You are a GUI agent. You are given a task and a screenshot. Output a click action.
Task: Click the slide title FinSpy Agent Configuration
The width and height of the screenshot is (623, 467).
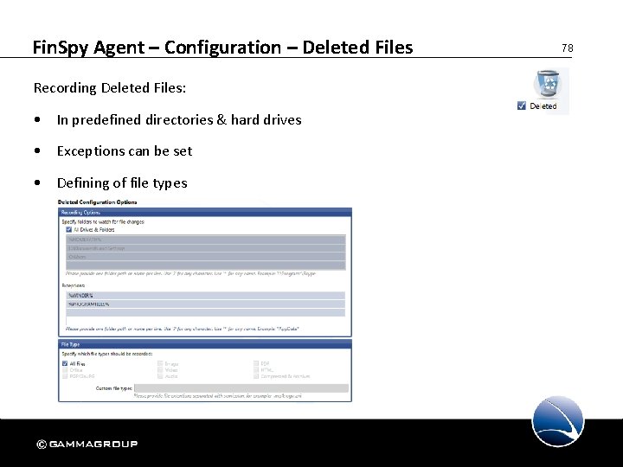222,48
